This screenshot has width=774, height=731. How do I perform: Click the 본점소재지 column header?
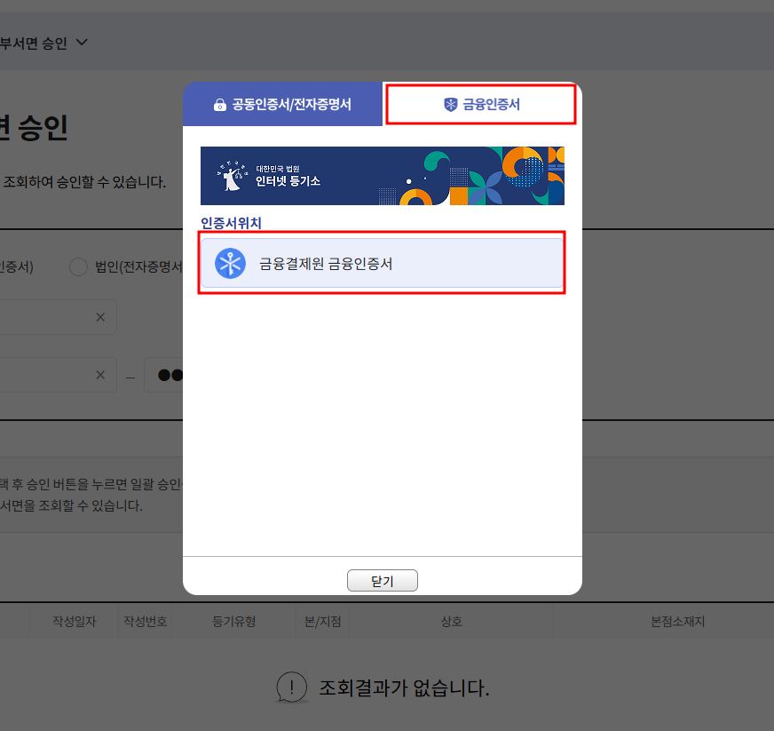coord(677,622)
